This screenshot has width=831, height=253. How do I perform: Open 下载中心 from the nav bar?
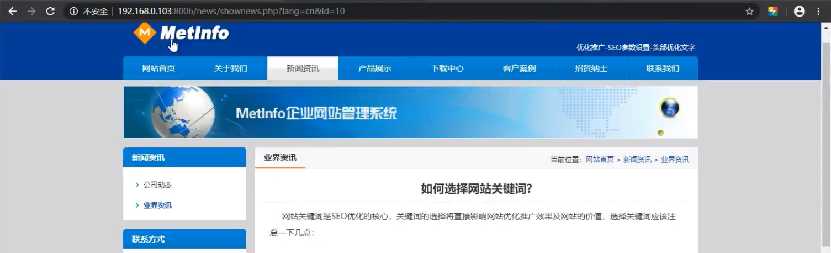[447, 68]
